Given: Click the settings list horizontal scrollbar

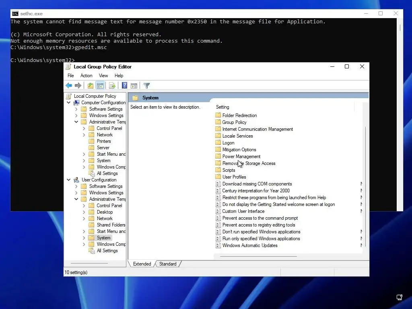Looking at the screenshot, I should (258, 256).
